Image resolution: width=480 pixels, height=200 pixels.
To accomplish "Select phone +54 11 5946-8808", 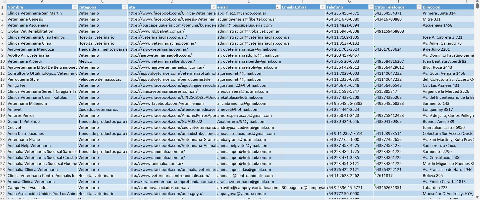I will pos(349,31).
